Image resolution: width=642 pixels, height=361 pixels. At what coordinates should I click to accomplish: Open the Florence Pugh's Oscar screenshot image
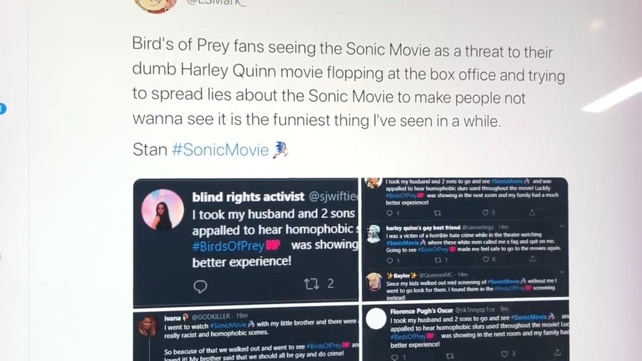point(465,331)
